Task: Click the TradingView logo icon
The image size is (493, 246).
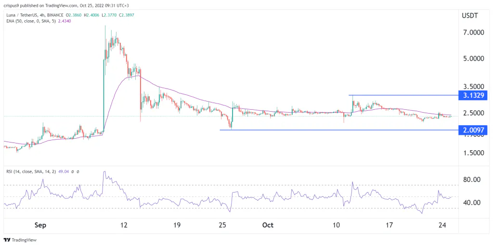Action: 7,240
